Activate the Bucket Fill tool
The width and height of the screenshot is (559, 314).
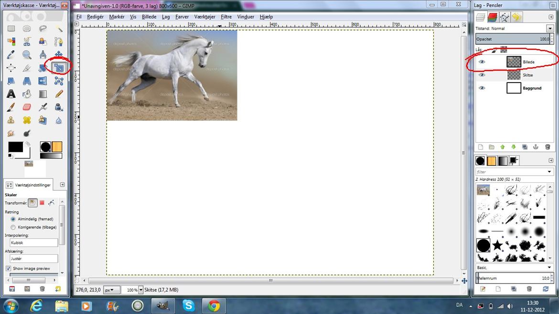pyautogui.click(x=27, y=94)
